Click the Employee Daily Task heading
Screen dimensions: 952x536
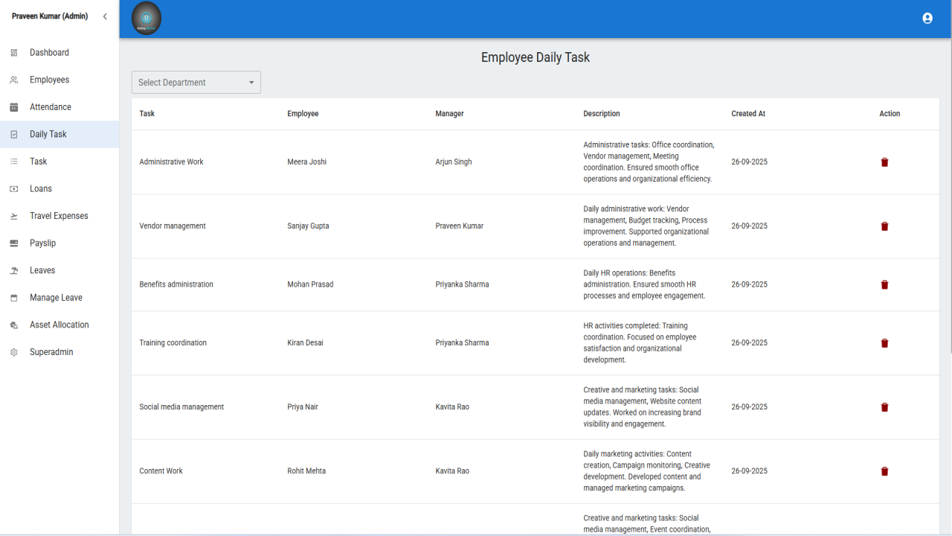(x=535, y=57)
